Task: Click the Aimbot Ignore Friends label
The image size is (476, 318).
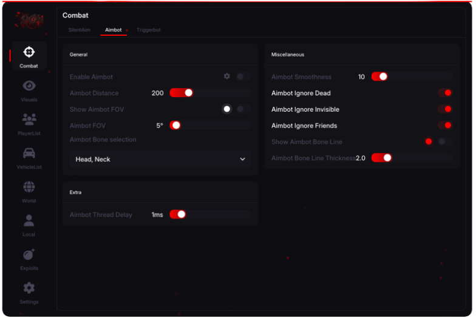Action: pyautogui.click(x=304, y=126)
